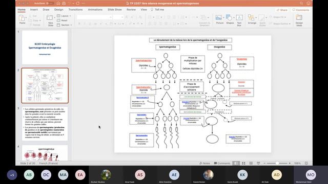Click the Ovogénèse title box on slide

[x=219, y=47]
